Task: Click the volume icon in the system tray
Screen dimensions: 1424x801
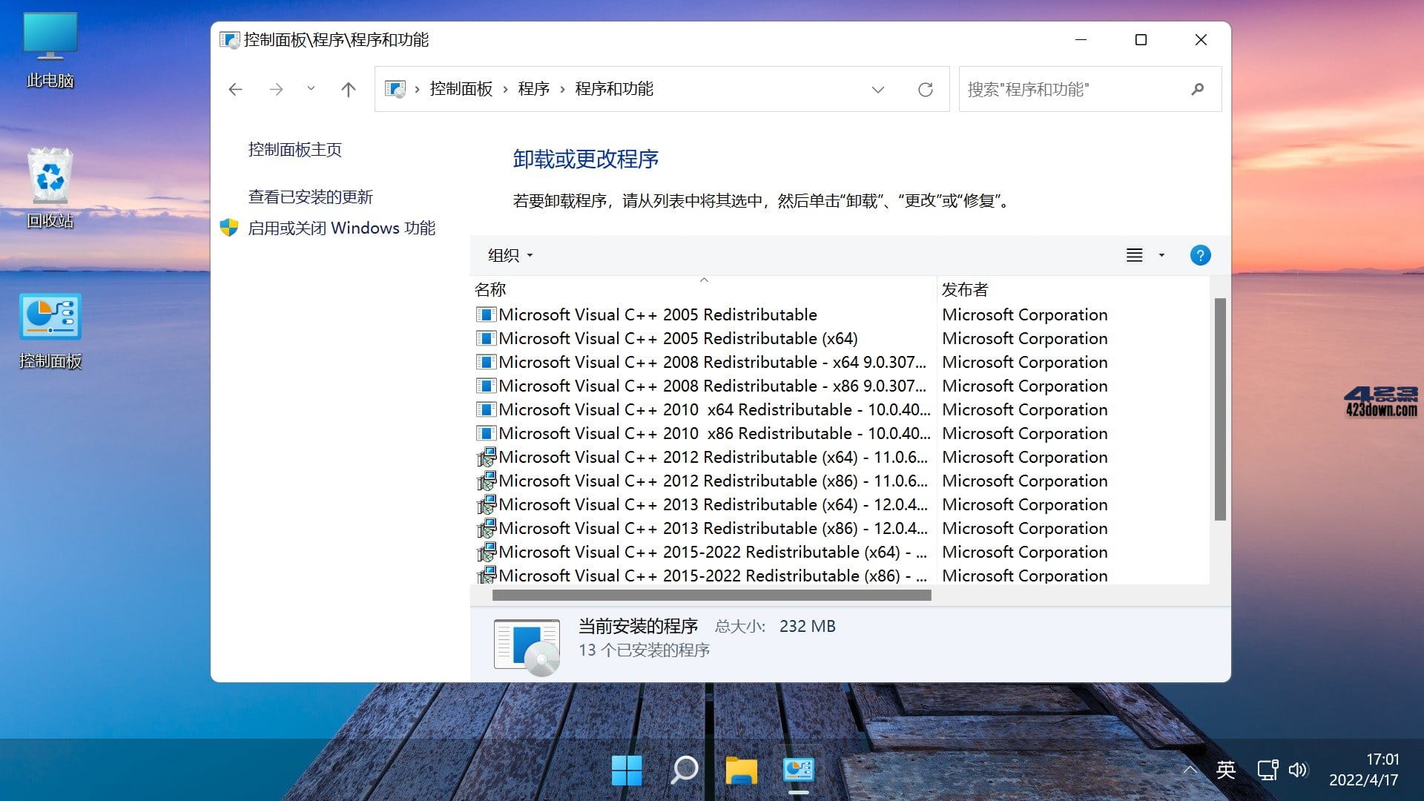Action: pyautogui.click(x=1297, y=770)
